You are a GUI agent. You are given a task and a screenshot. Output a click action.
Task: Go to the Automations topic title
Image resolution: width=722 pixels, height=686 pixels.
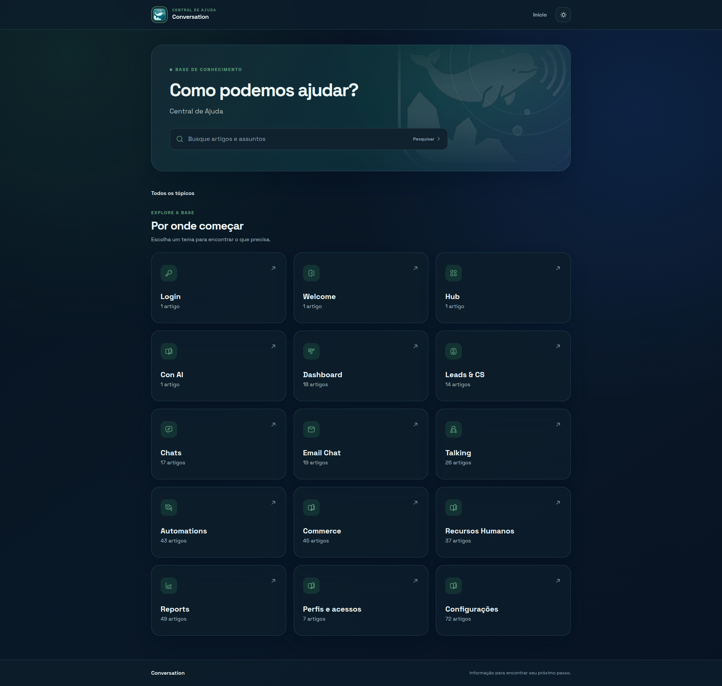pos(184,531)
